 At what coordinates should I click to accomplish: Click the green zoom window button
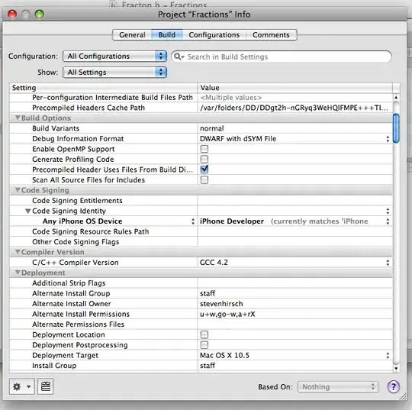[x=40, y=14]
